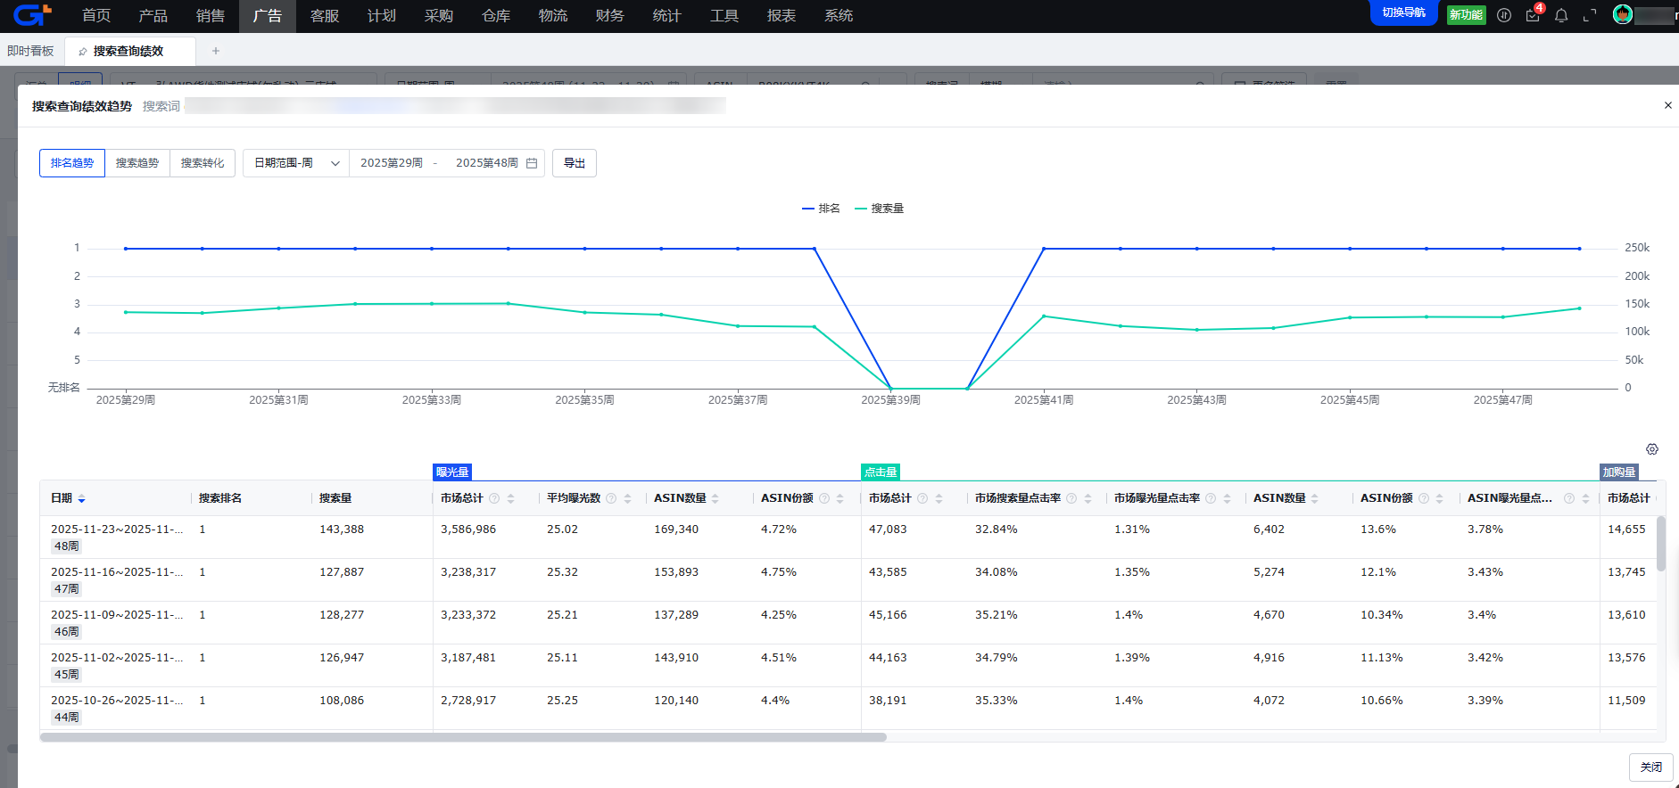
Task: Click the table column settings gear icon
Action: point(1652,449)
